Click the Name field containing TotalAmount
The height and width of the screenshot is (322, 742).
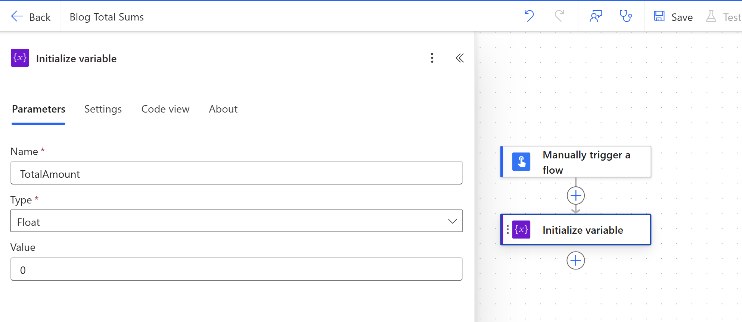[236, 173]
